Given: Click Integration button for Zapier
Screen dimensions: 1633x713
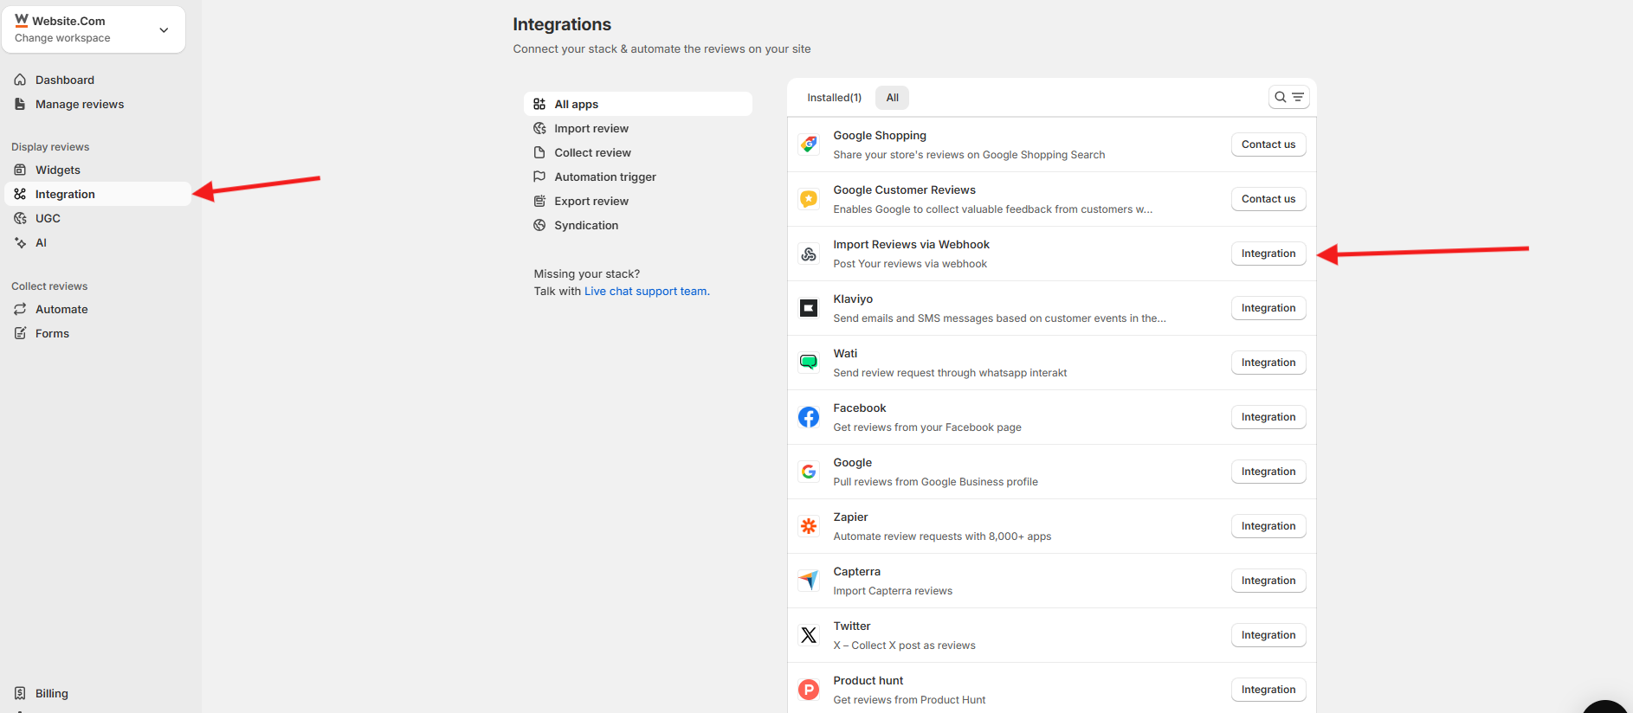Looking at the screenshot, I should pos(1268,526).
